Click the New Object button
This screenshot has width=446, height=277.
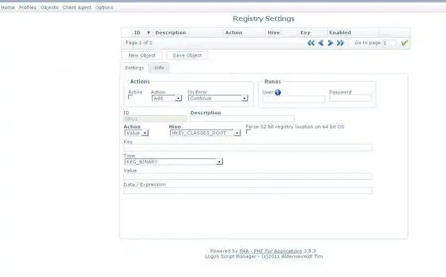142,55
